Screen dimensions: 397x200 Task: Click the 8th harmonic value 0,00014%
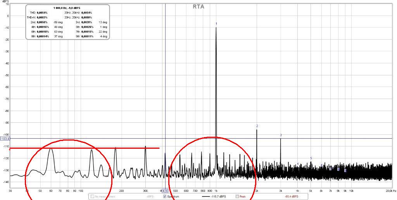pos(43,37)
